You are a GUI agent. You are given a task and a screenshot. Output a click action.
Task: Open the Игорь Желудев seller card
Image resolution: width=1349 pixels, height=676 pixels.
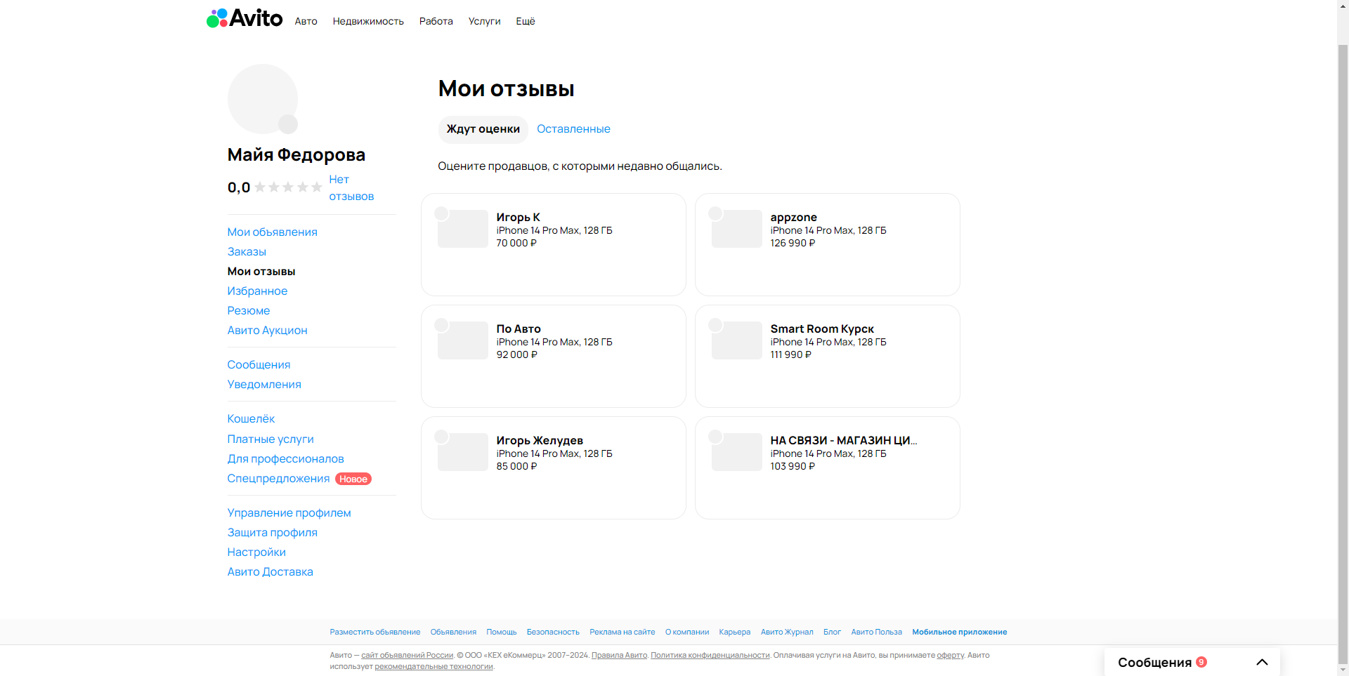[554, 468]
